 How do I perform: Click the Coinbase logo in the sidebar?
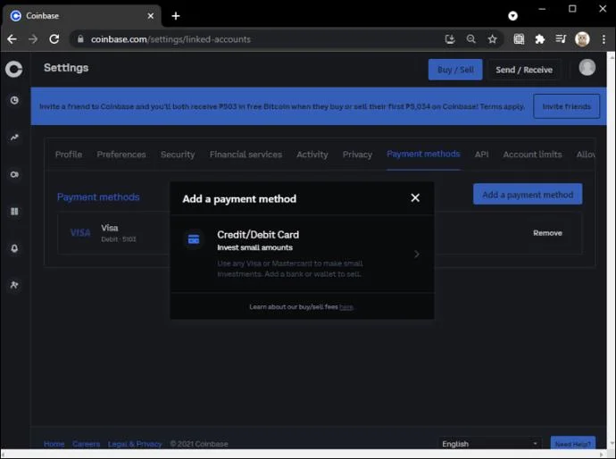pyautogui.click(x=13, y=69)
